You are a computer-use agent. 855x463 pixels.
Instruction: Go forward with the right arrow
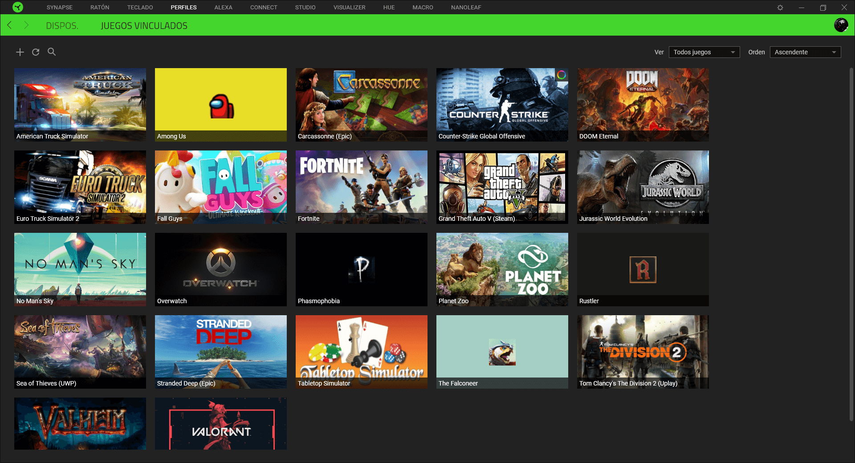[26, 25]
